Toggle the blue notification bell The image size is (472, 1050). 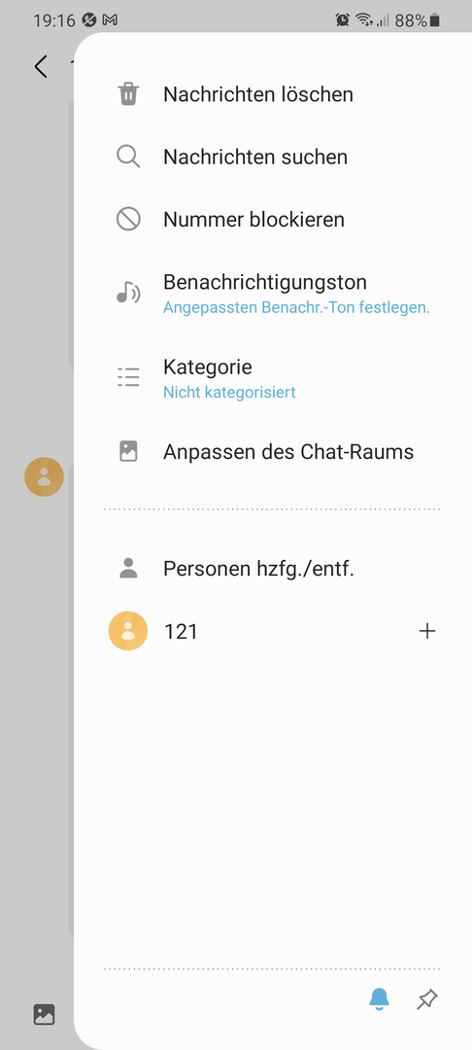(380, 999)
